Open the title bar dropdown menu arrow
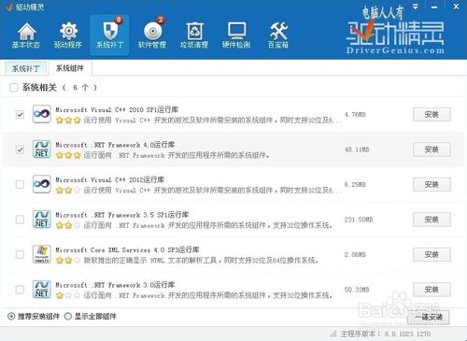The width and height of the screenshot is (467, 341). (416, 7)
